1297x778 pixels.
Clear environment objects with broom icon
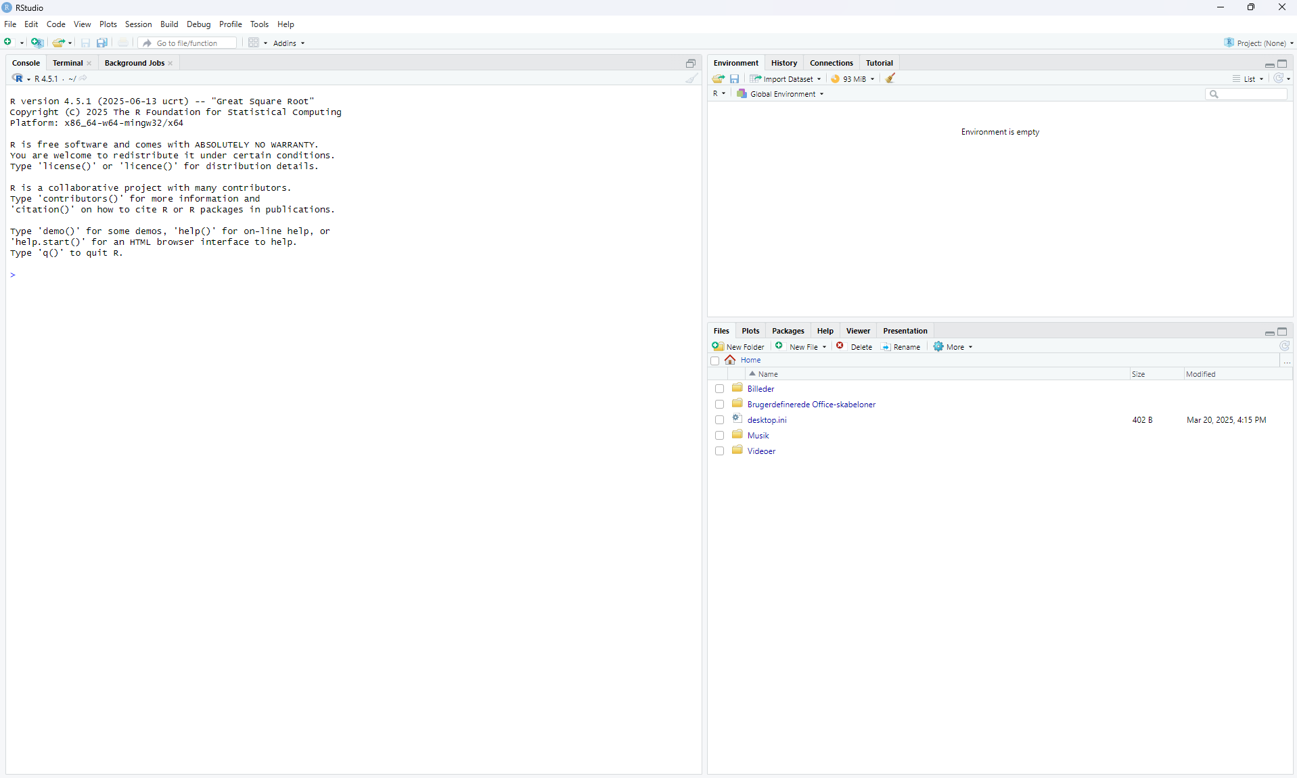coord(890,78)
